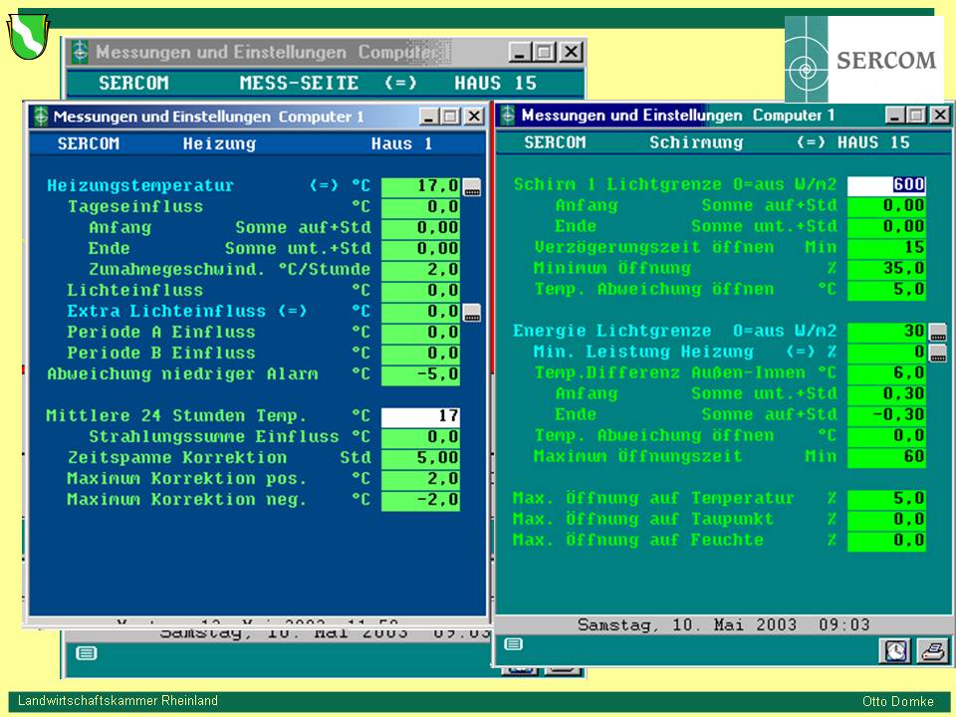Click the Minimum Öffnung value 35,0

point(886,269)
